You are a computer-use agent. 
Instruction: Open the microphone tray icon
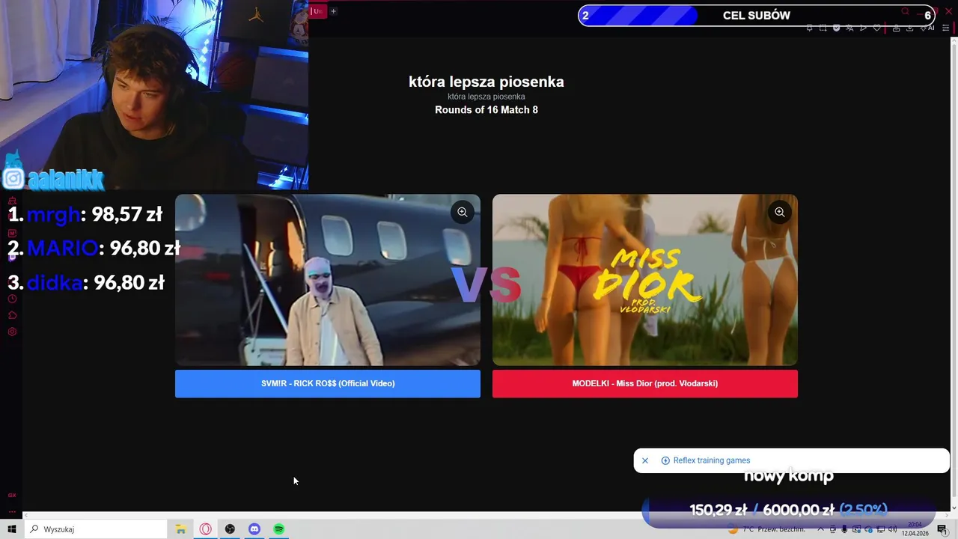844,529
